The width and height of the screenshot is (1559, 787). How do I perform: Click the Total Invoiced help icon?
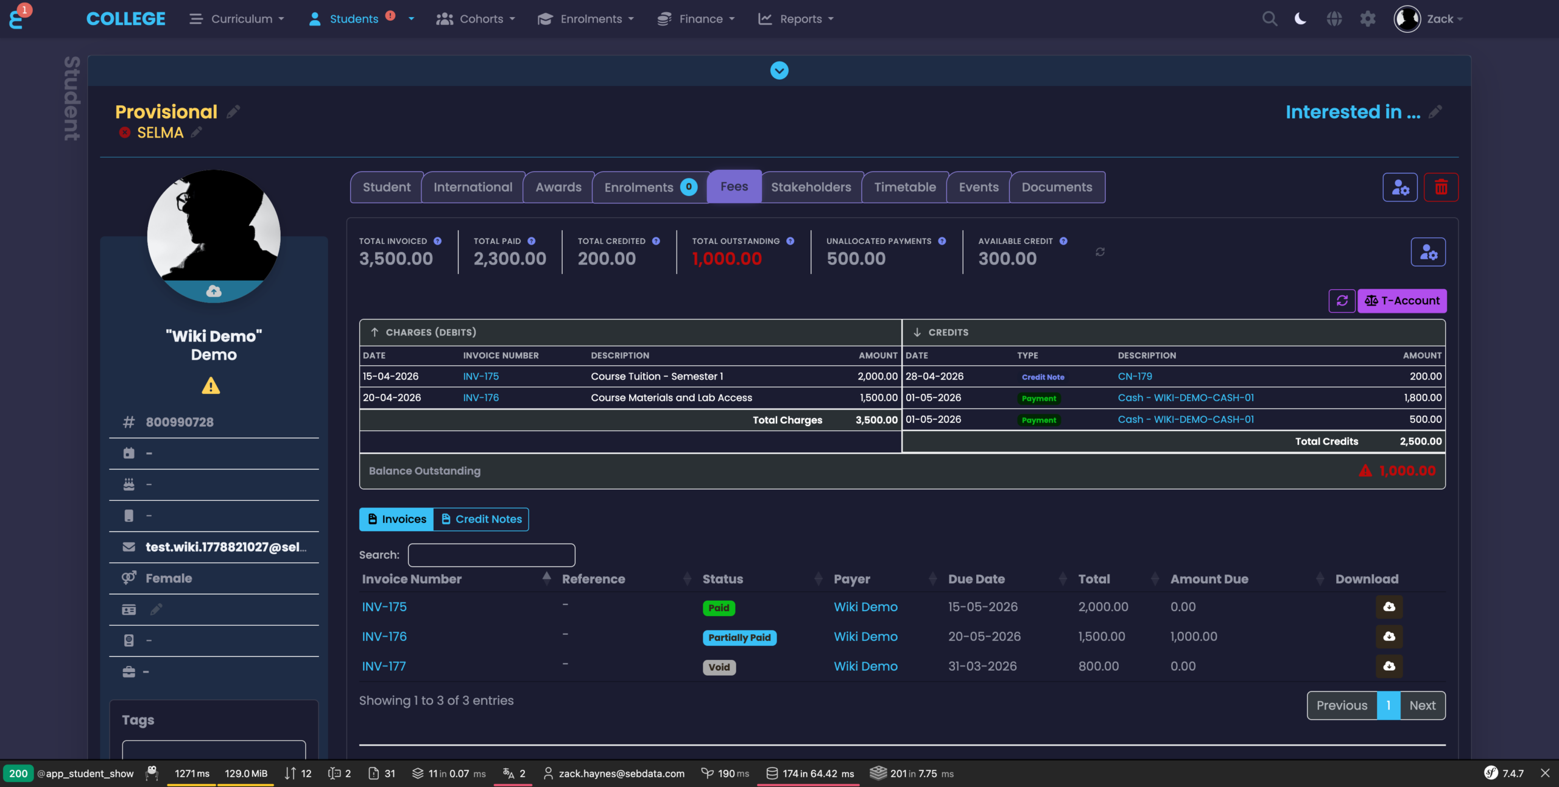pyautogui.click(x=437, y=241)
